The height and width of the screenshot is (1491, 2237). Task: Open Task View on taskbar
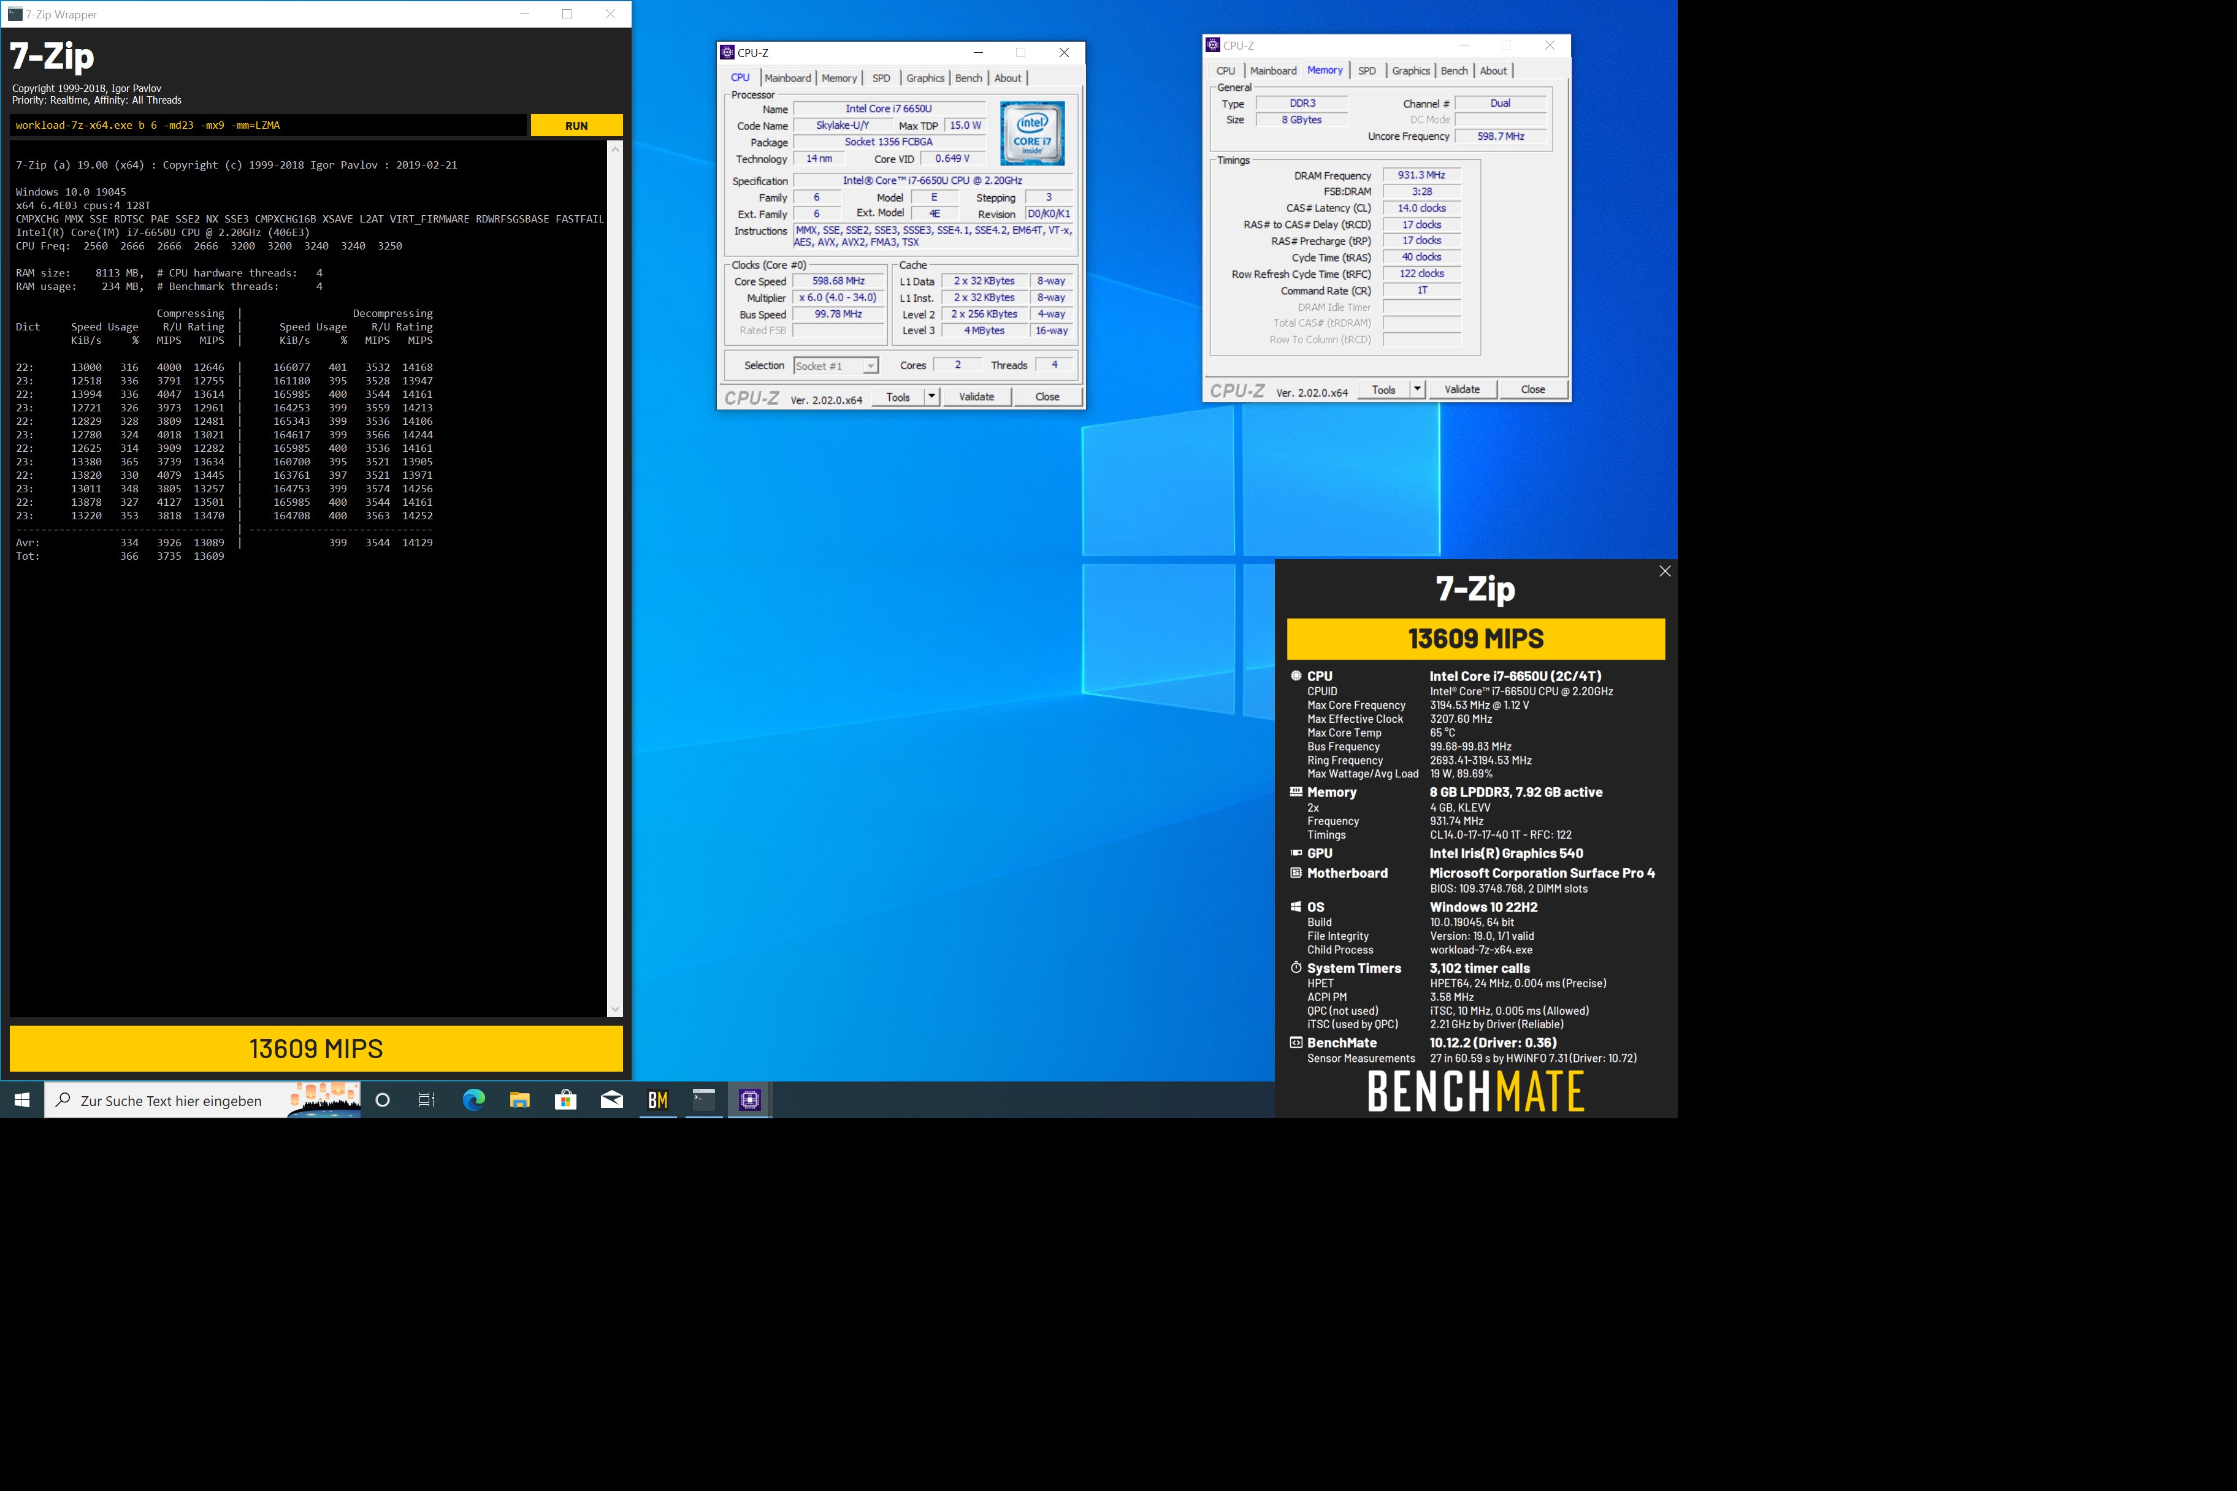click(427, 1100)
